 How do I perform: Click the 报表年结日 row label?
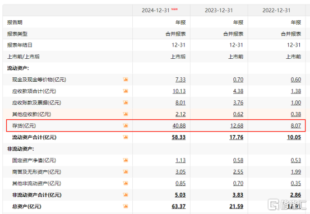pos(20,45)
